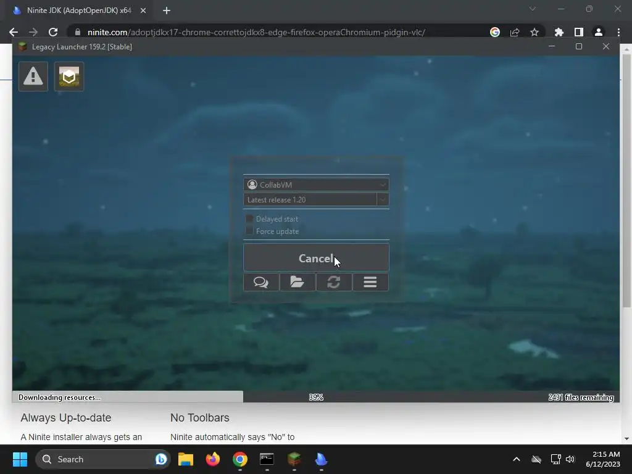Expand the Latest release 1.20 version dropdown

[x=383, y=199]
